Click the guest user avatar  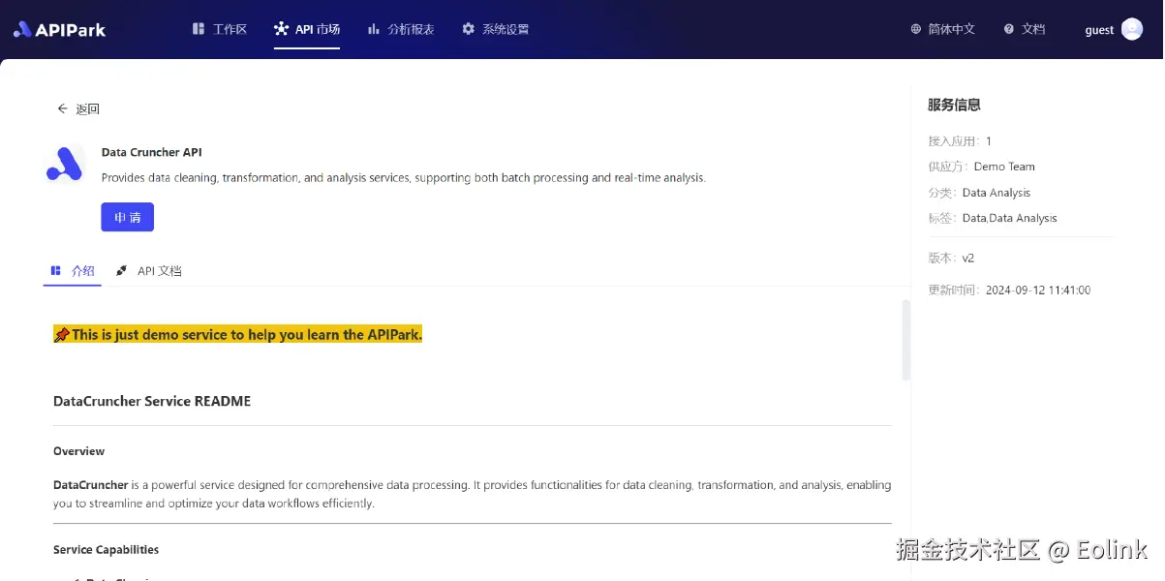point(1132,29)
